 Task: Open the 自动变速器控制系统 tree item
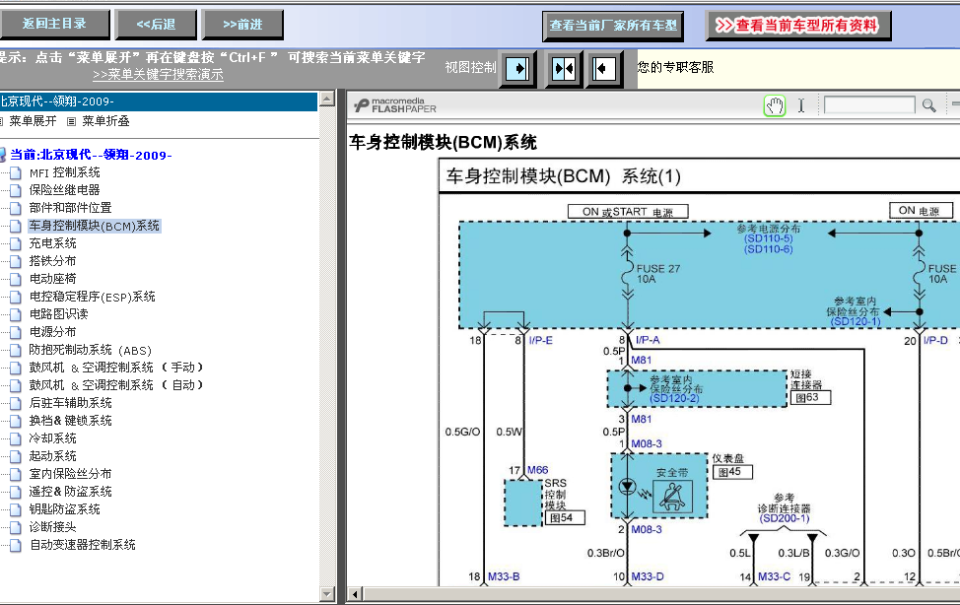coord(83,545)
